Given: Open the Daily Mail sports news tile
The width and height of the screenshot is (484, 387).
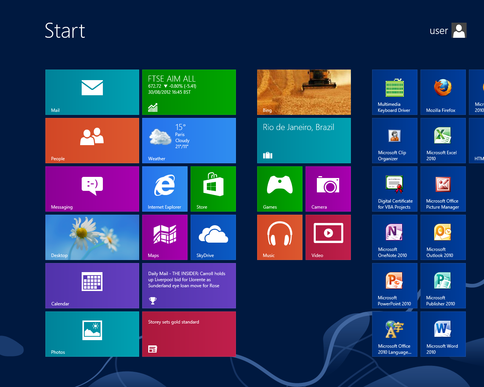Looking at the screenshot, I should pyautogui.click(x=189, y=286).
